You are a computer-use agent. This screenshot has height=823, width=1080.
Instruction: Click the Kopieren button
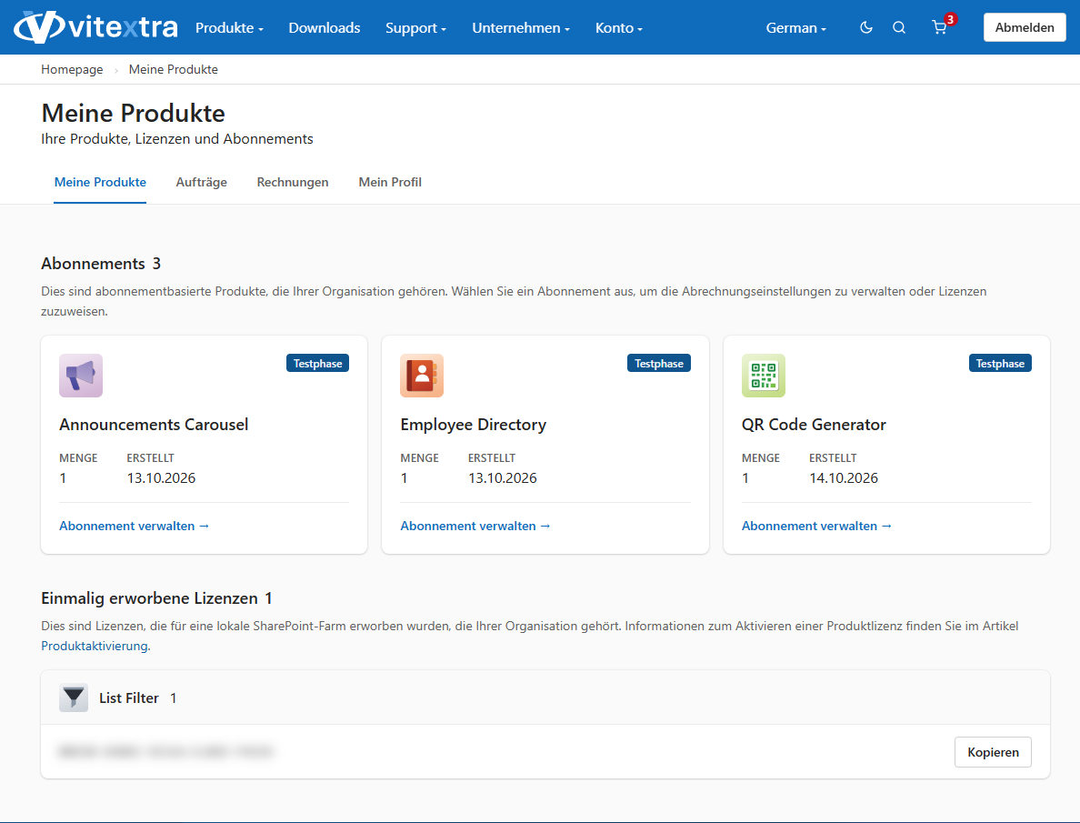993,752
